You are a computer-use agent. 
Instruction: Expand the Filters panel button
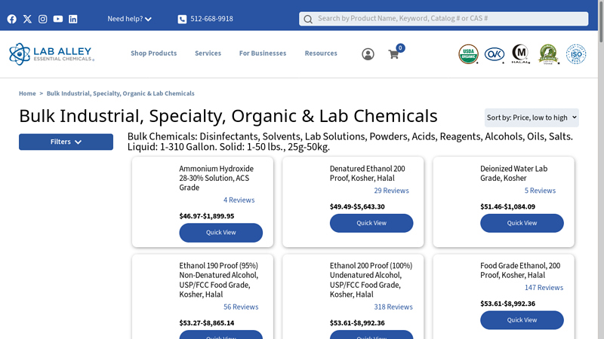66,142
